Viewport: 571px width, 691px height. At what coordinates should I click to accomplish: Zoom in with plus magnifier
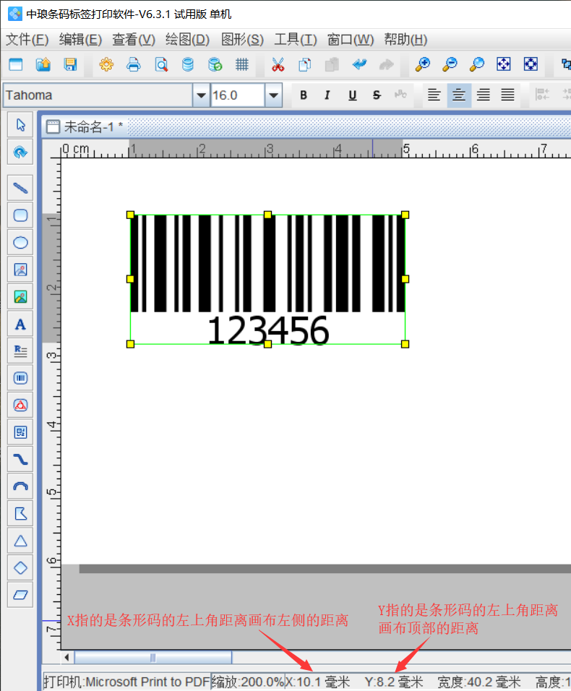pos(423,65)
